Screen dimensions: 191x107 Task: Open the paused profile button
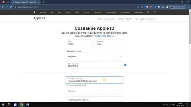click(x=178, y=7)
